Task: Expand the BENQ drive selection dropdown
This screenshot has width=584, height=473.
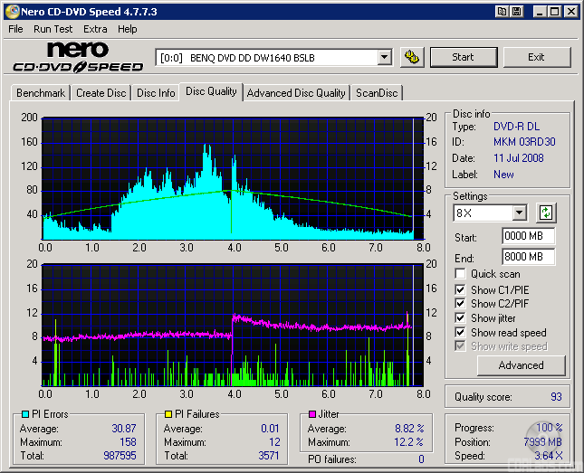Action: click(x=384, y=57)
